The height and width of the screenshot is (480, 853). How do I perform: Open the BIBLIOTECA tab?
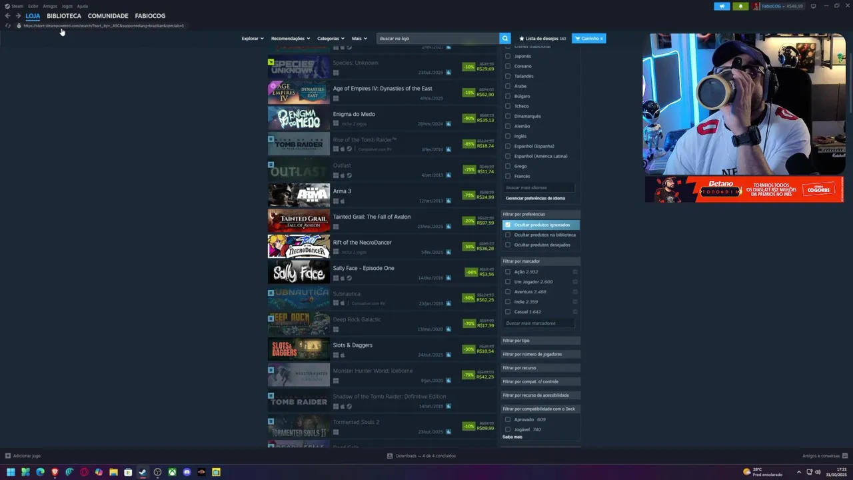(64, 16)
